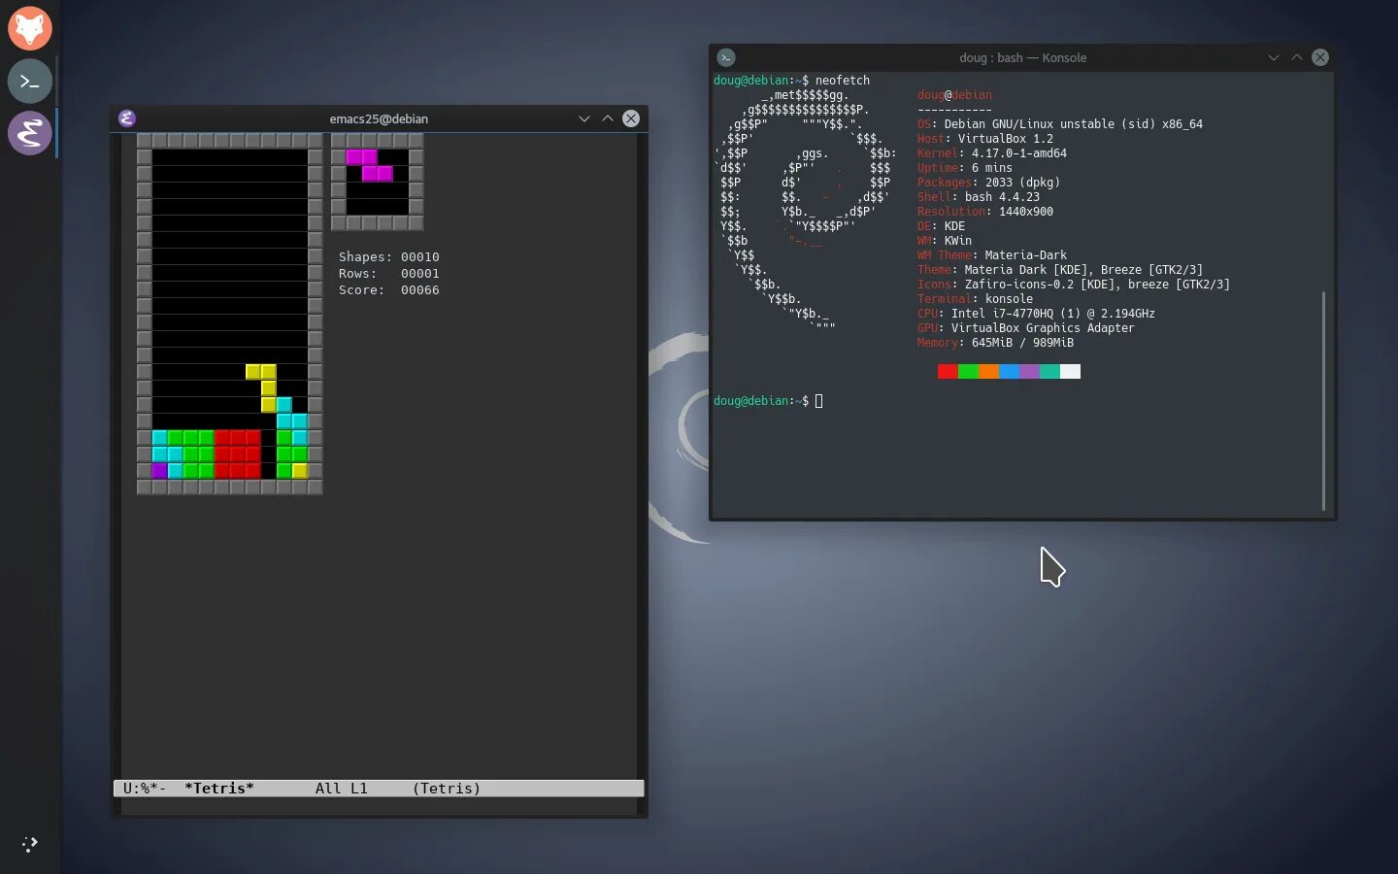1398x874 pixels.
Task: Click the 'doug : bash — Konsole' title text
Action: (x=1023, y=57)
